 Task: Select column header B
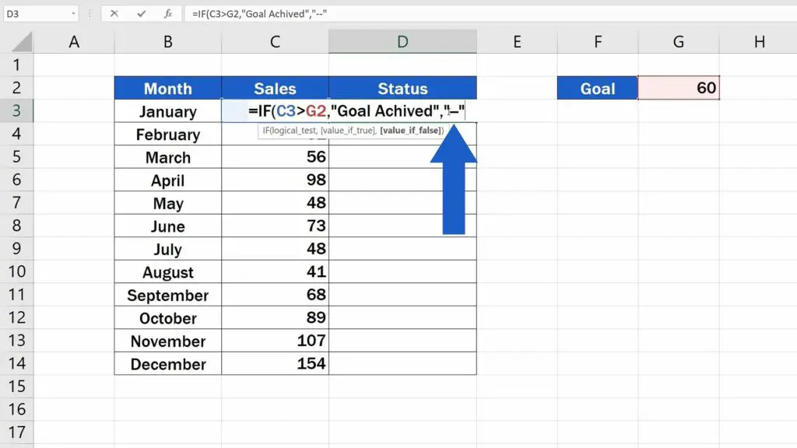click(167, 40)
